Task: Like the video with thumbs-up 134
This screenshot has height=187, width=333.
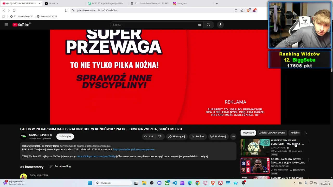Action: 149,136
